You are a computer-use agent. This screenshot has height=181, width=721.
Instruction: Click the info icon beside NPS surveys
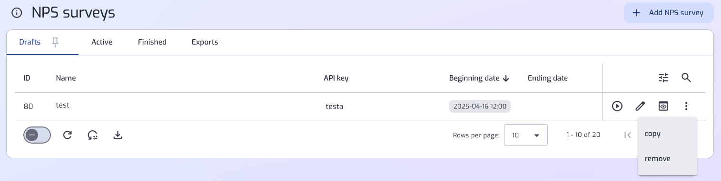pos(17,13)
